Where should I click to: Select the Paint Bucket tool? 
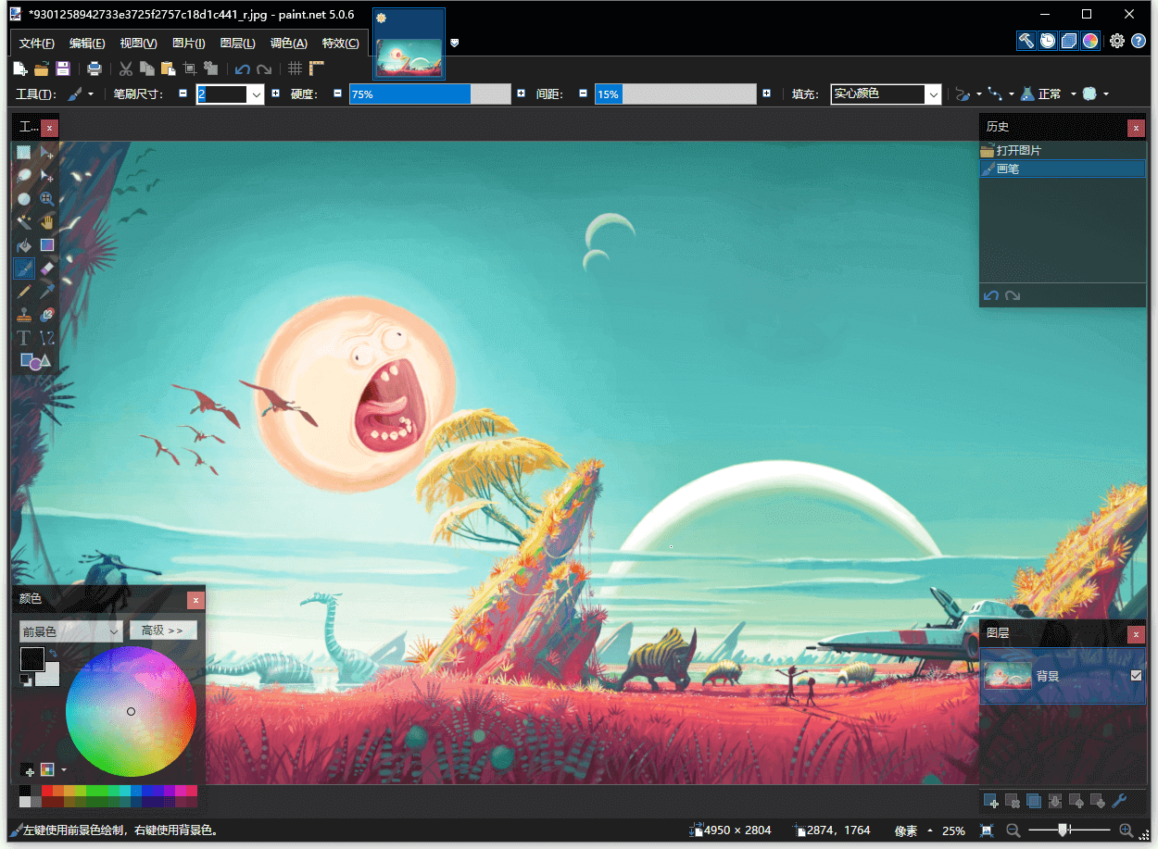(23, 245)
